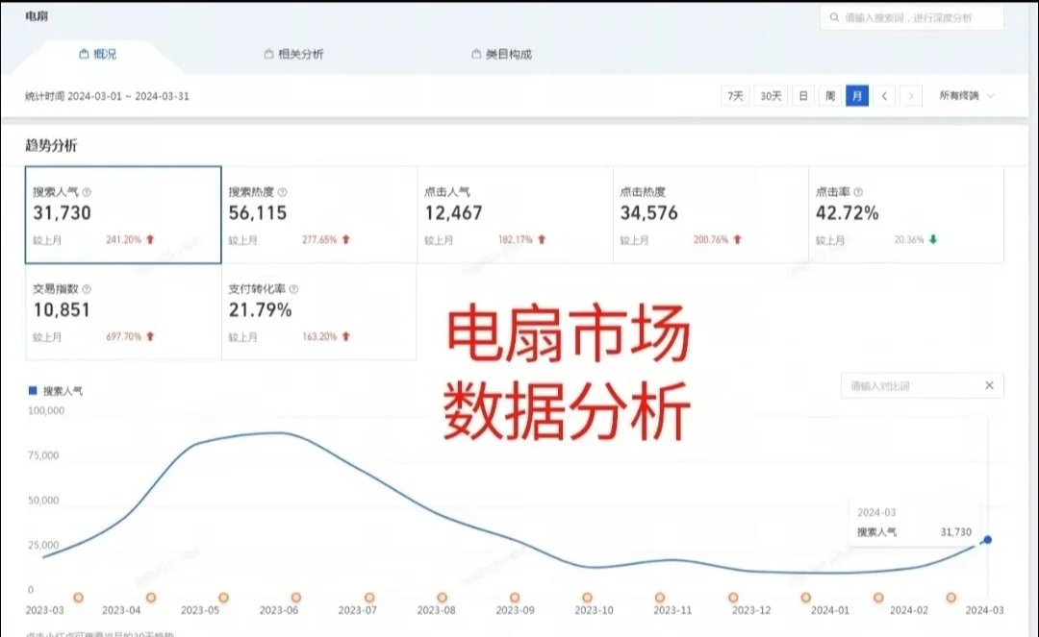Click the right chevron next to 月

[910, 95]
